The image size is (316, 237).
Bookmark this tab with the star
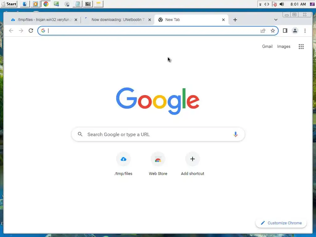(x=273, y=31)
